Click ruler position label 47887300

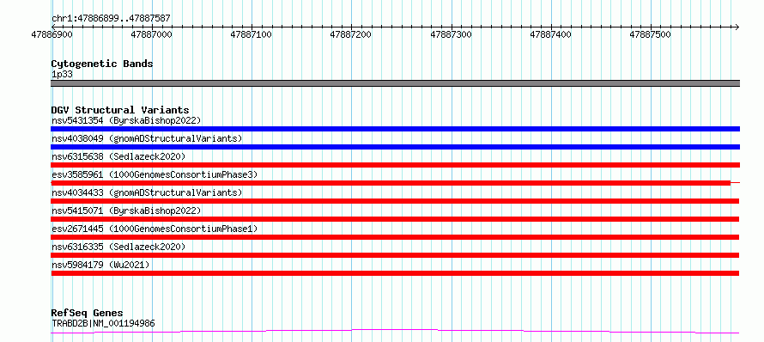(451, 34)
